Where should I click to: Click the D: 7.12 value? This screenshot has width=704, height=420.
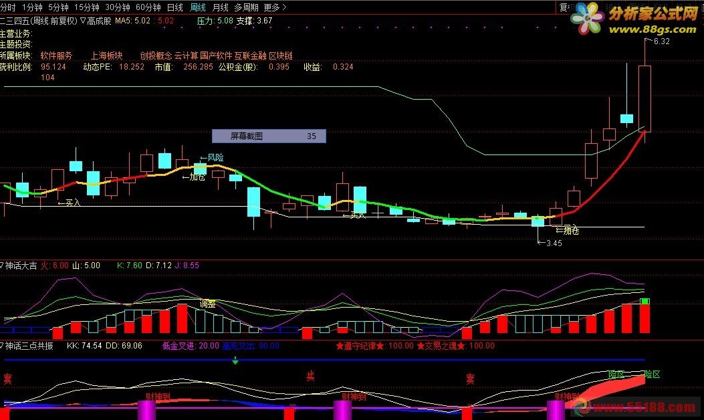[158, 266]
